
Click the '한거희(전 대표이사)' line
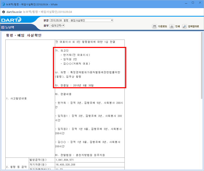(75, 55)
